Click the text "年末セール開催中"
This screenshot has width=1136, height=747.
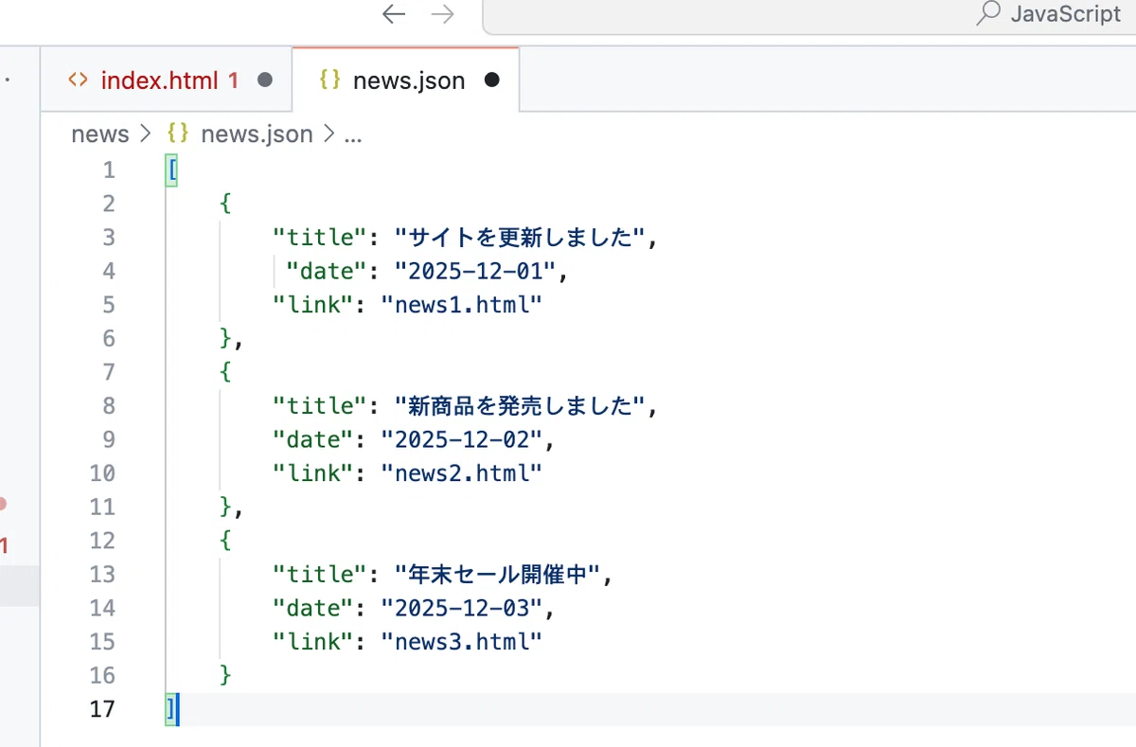tap(499, 575)
